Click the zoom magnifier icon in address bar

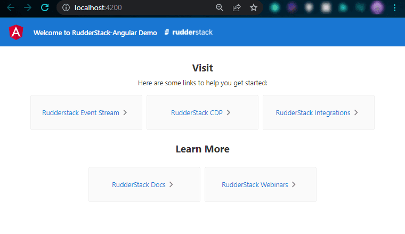[x=220, y=8]
